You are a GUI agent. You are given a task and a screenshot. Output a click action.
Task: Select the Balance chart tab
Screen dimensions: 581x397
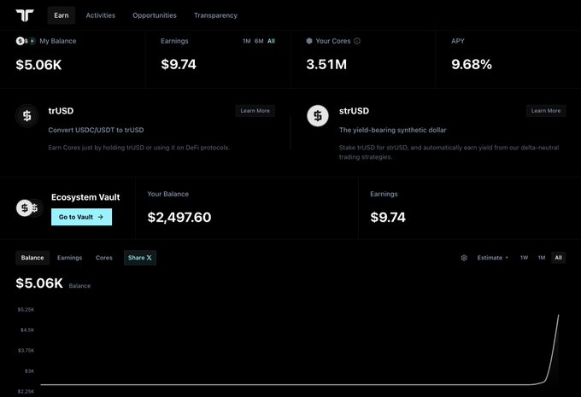(x=32, y=258)
